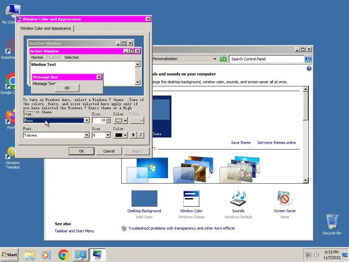Click OK in the preview Message Box

[x=67, y=88]
